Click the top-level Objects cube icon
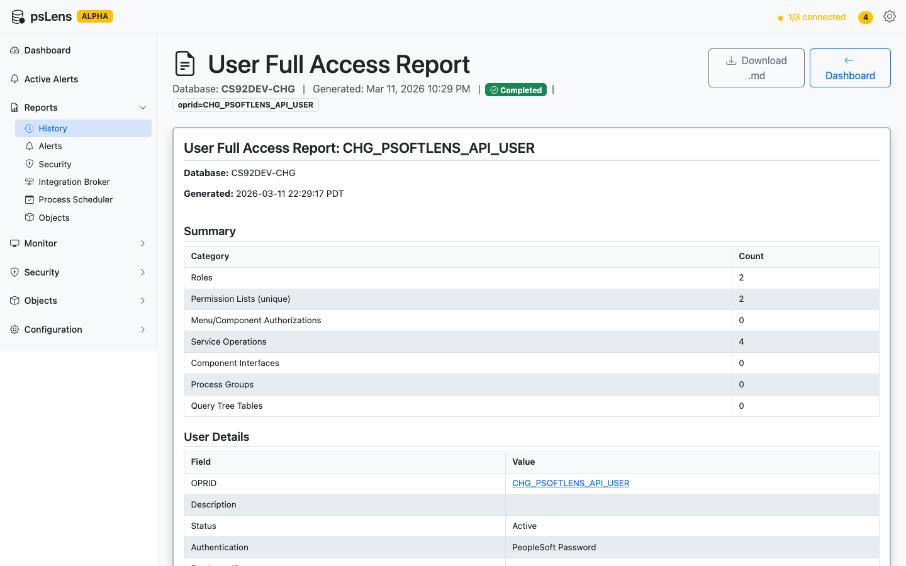The height and width of the screenshot is (566, 906). tap(14, 301)
